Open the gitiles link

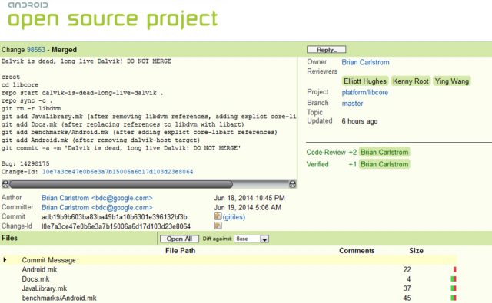click(234, 217)
